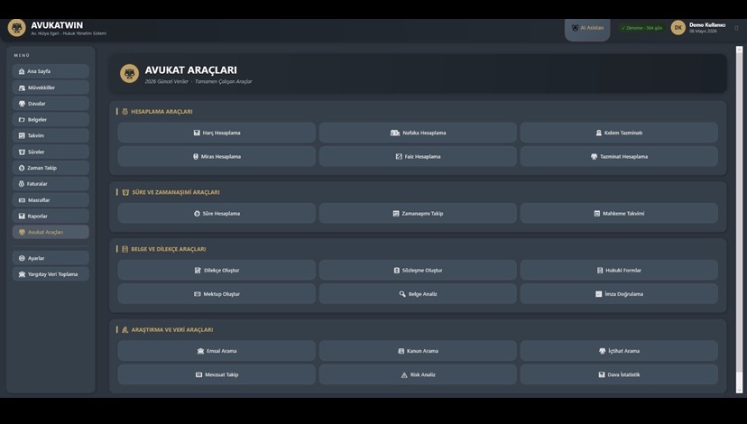This screenshot has height=424, width=747.
Task: Open the Tazminat Hesaplama tool
Action: tap(619, 157)
